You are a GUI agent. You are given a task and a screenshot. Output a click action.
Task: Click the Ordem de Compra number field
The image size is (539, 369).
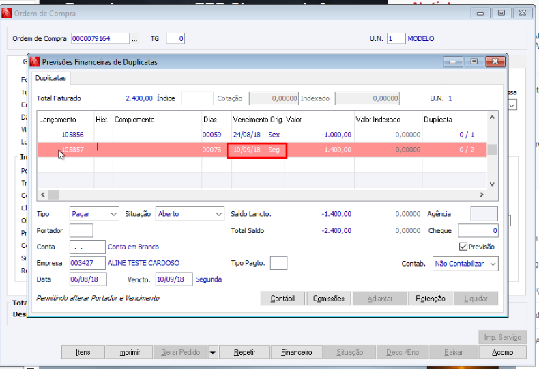[x=101, y=38]
